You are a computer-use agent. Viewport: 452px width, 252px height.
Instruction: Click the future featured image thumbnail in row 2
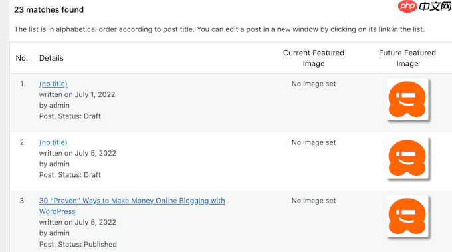coord(407,158)
